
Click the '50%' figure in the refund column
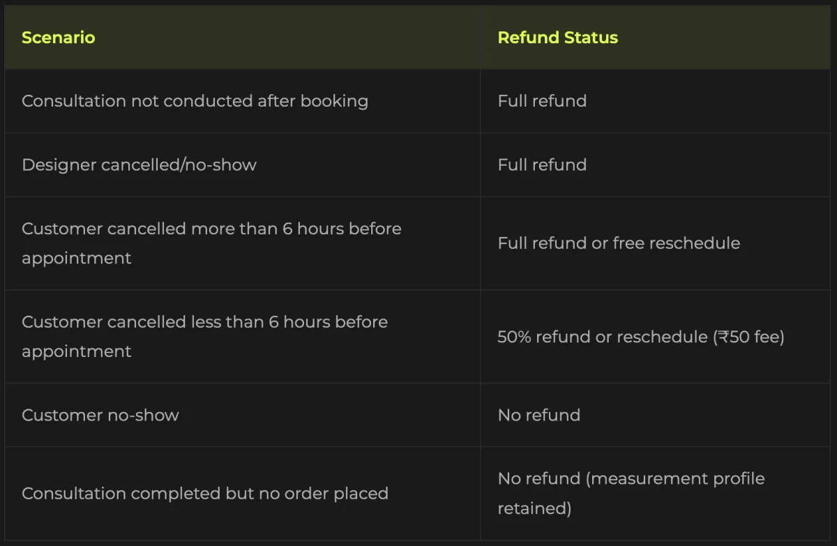click(513, 337)
